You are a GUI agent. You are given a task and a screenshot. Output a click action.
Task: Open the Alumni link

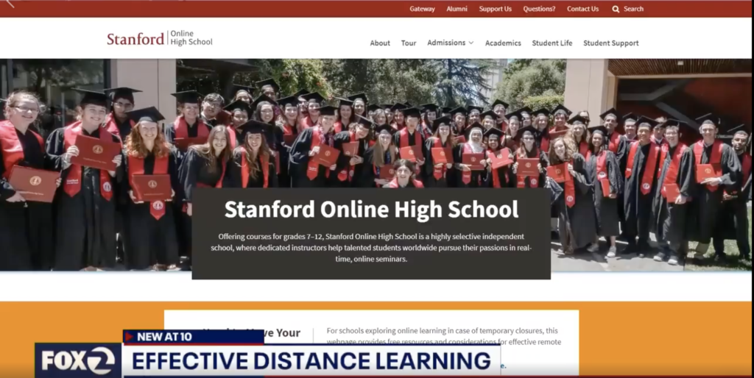tap(457, 9)
